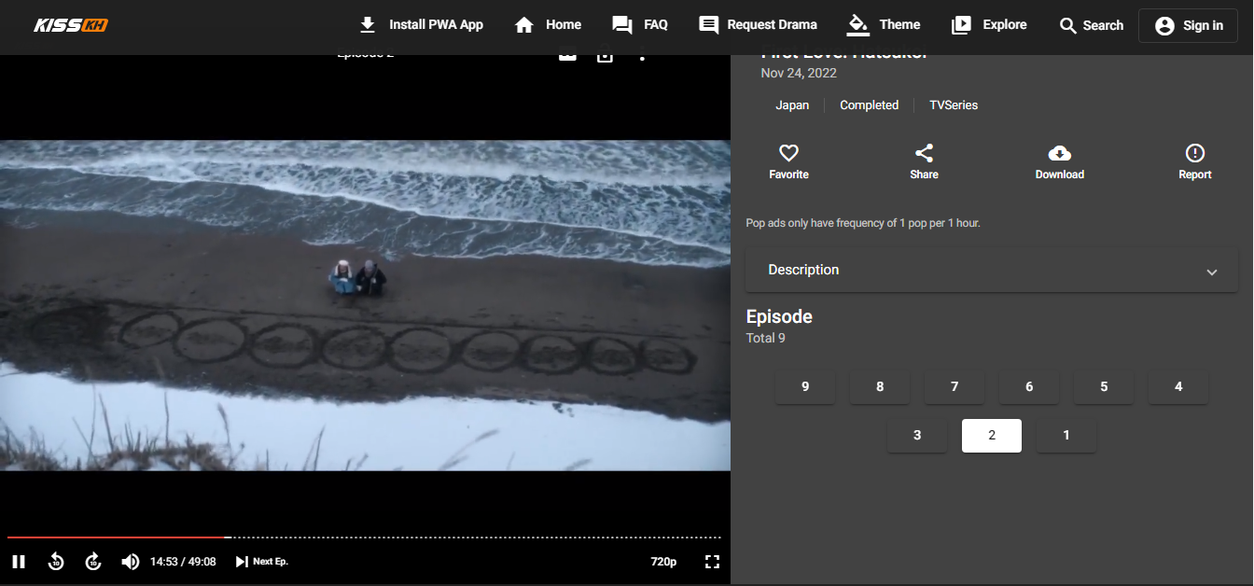Viewport: 1254px width, 586px height.
Task: Rewind video 10 seconds
Action: 56,562
